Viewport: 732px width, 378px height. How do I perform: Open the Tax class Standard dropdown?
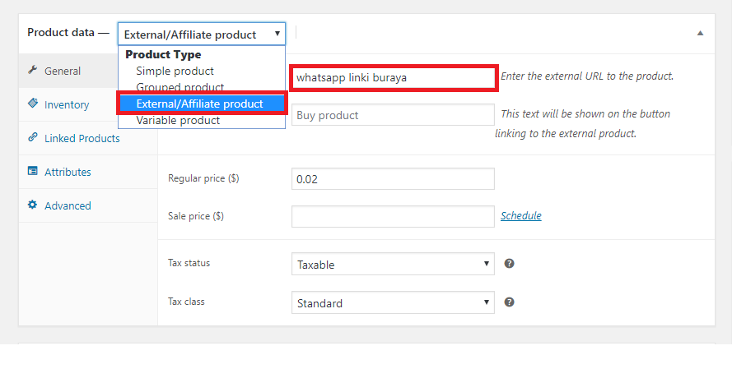pyautogui.click(x=393, y=303)
